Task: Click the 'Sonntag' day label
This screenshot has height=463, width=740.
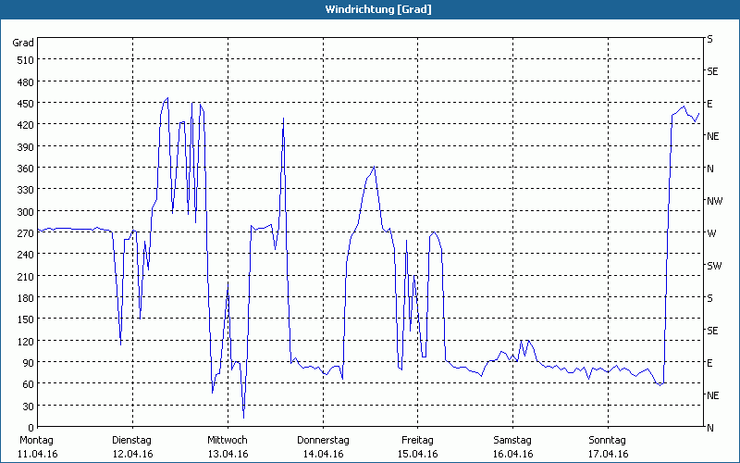Action: [607, 440]
